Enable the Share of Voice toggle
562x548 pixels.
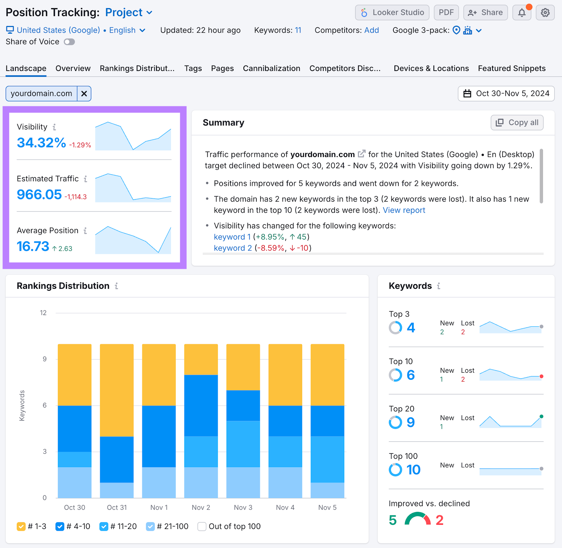coord(69,42)
